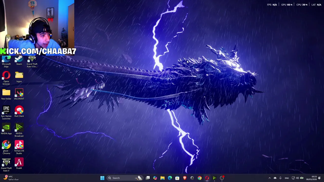Click the FPS N/A overlay reading
The height and width of the screenshot is (182, 324).
(272, 5)
